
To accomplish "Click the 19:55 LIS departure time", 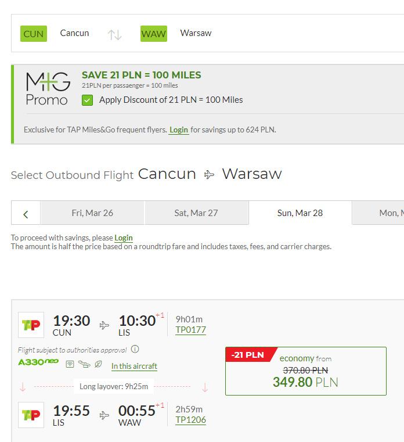I will pos(71,411).
